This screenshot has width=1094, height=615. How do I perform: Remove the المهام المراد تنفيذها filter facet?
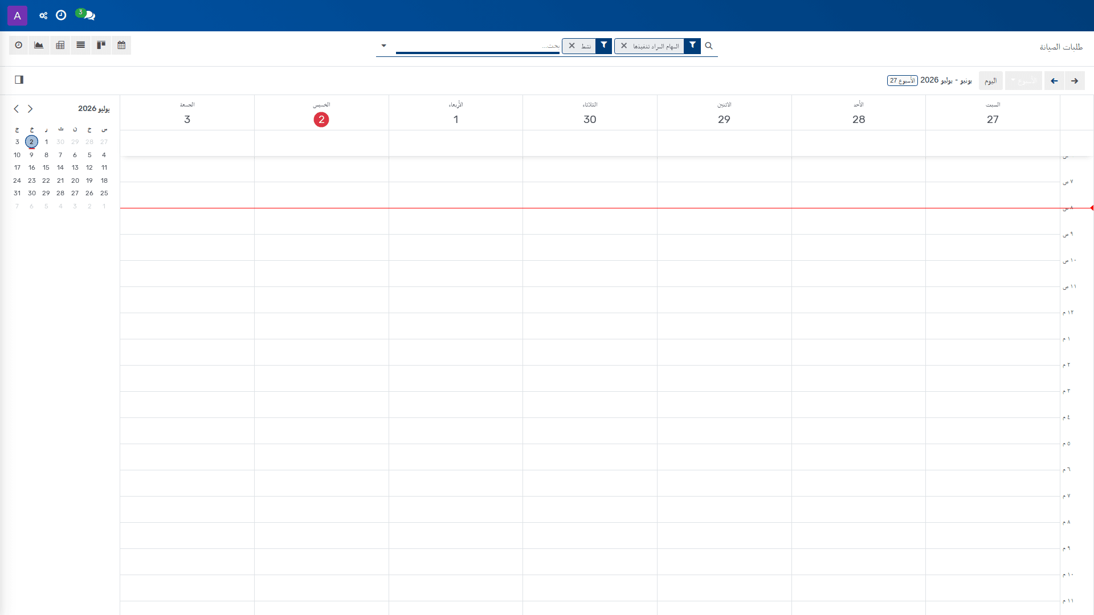click(x=624, y=46)
